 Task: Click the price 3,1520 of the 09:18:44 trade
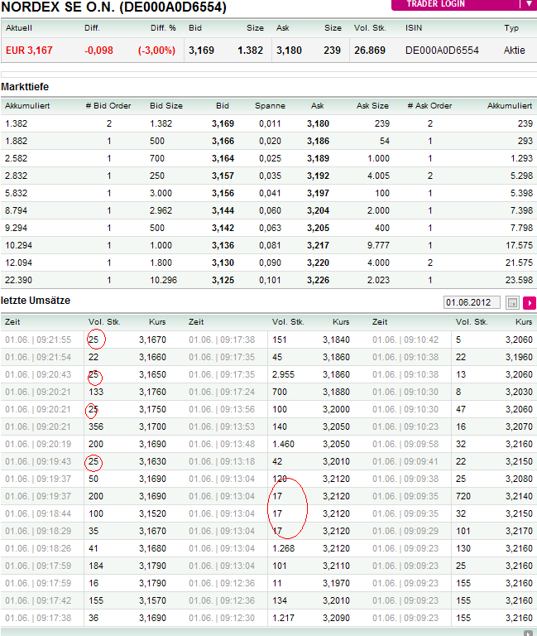[152, 514]
